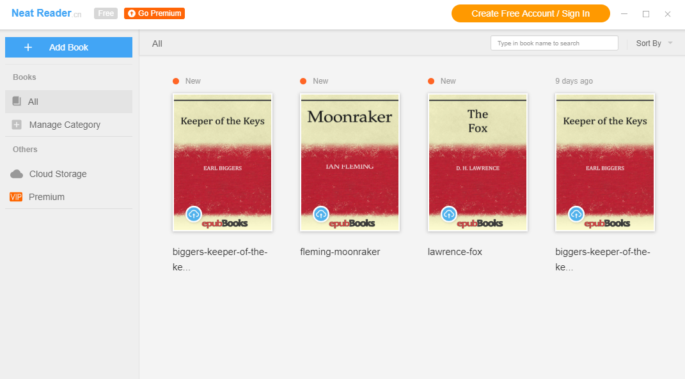Click the book name search field

(x=554, y=43)
